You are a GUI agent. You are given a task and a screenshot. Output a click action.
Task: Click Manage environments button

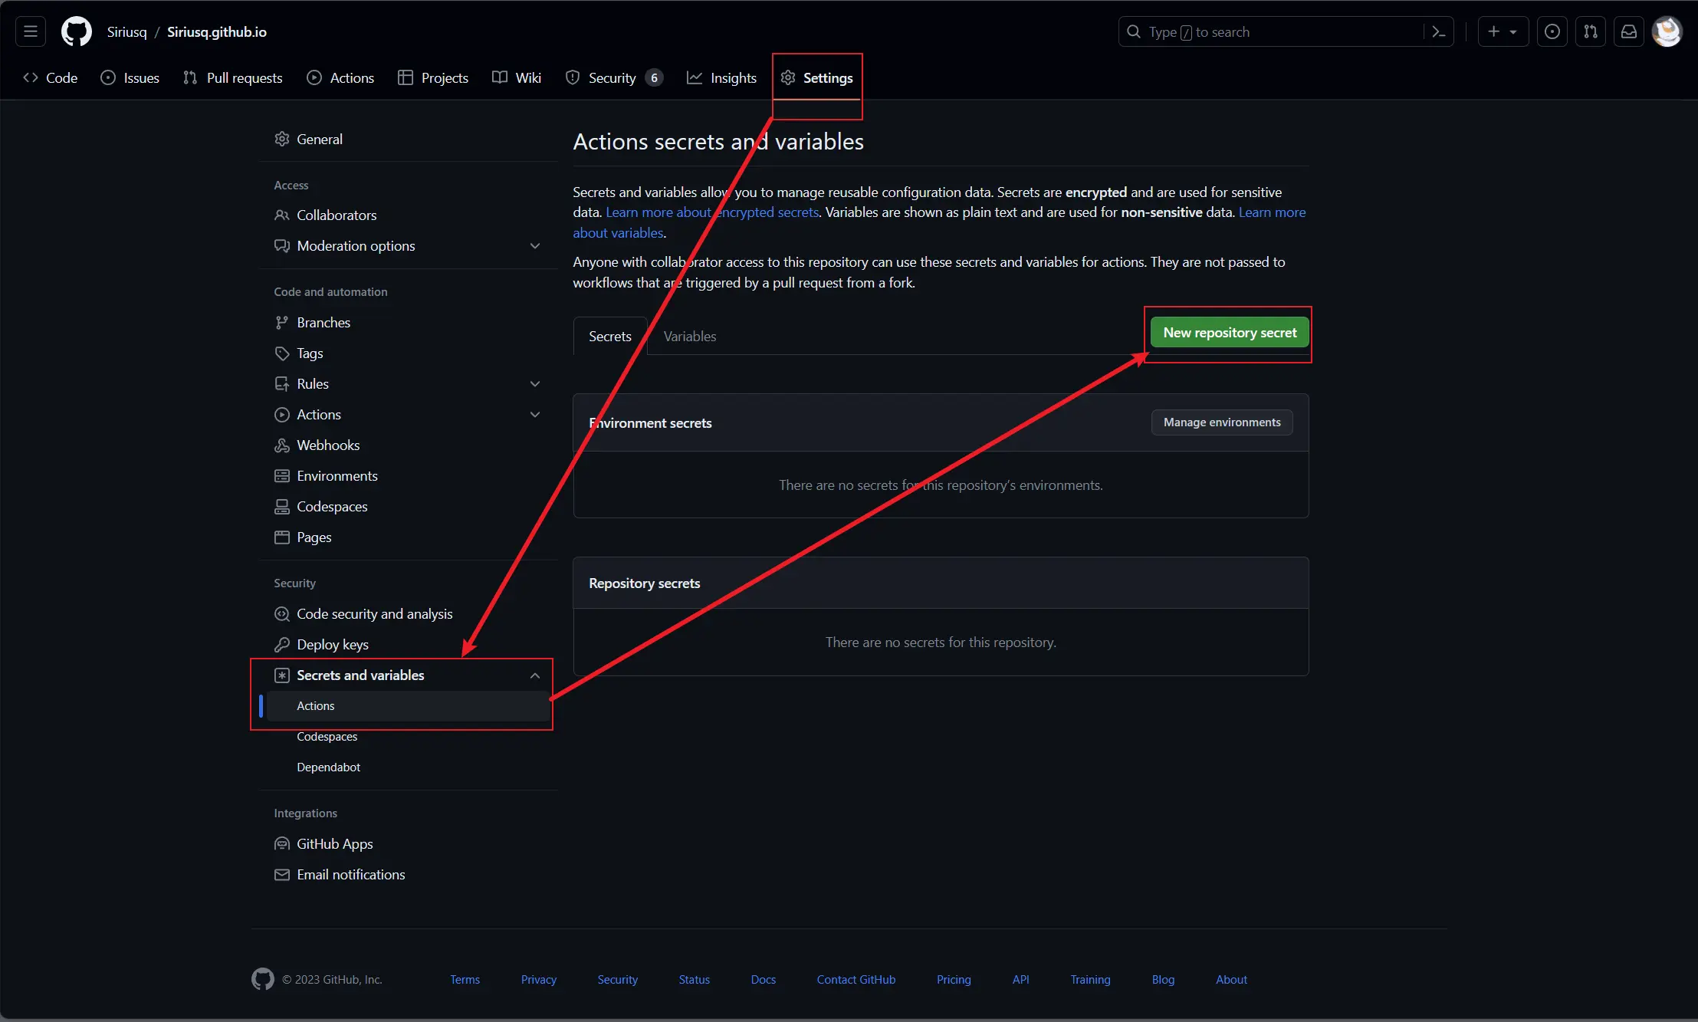click(x=1222, y=422)
